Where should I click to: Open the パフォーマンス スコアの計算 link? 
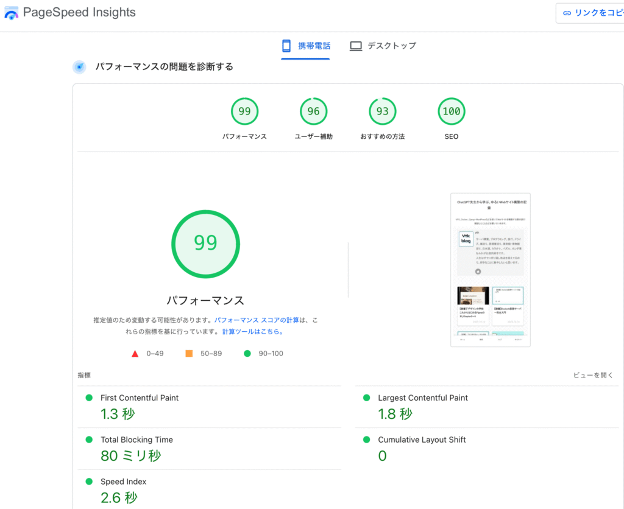pos(257,320)
